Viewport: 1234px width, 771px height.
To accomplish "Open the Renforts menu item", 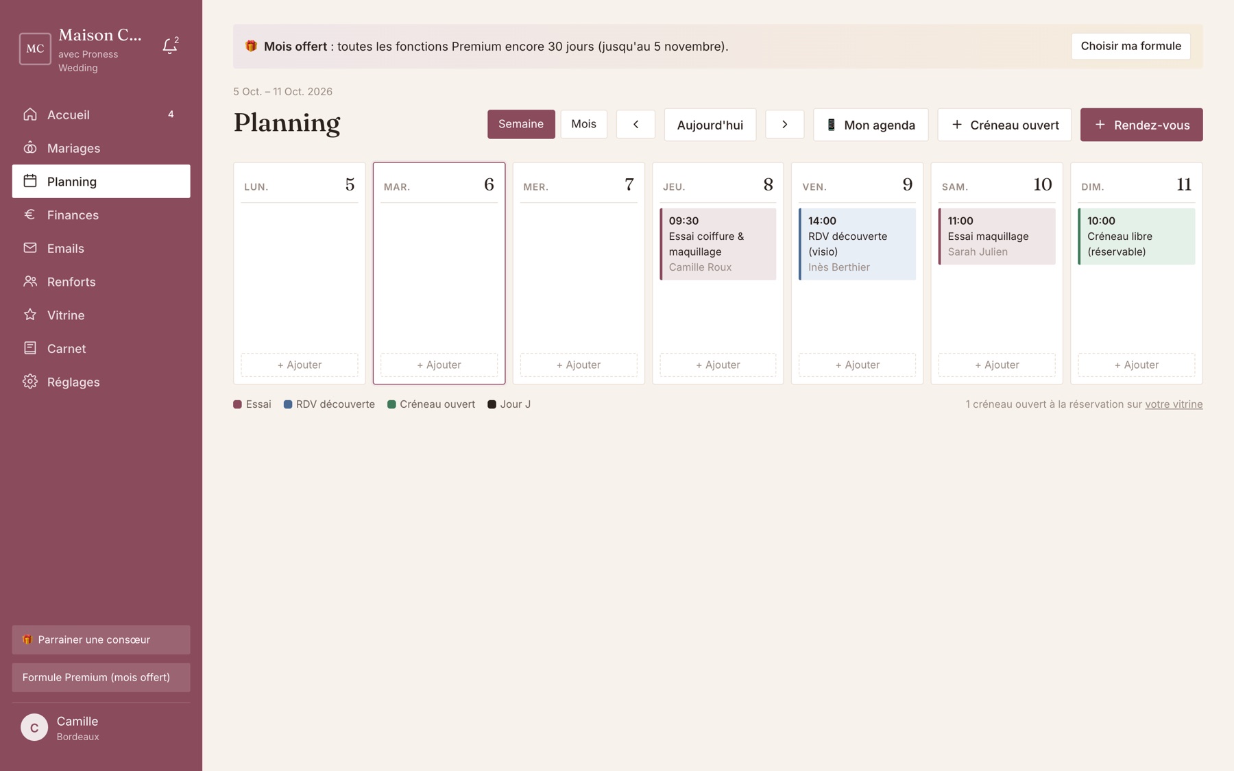I will (101, 282).
